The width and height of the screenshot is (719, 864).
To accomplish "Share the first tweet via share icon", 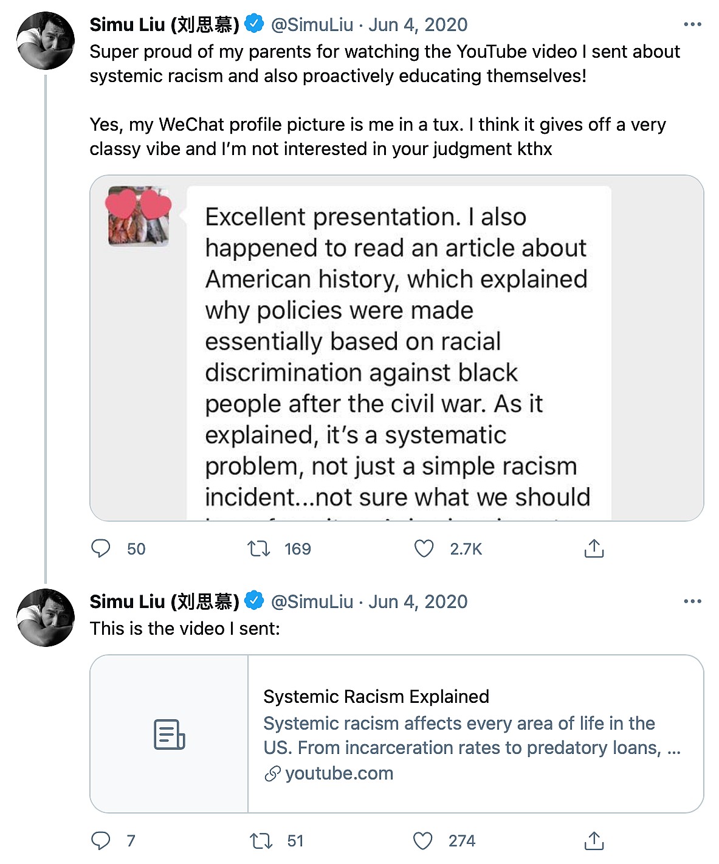I will 594,548.
